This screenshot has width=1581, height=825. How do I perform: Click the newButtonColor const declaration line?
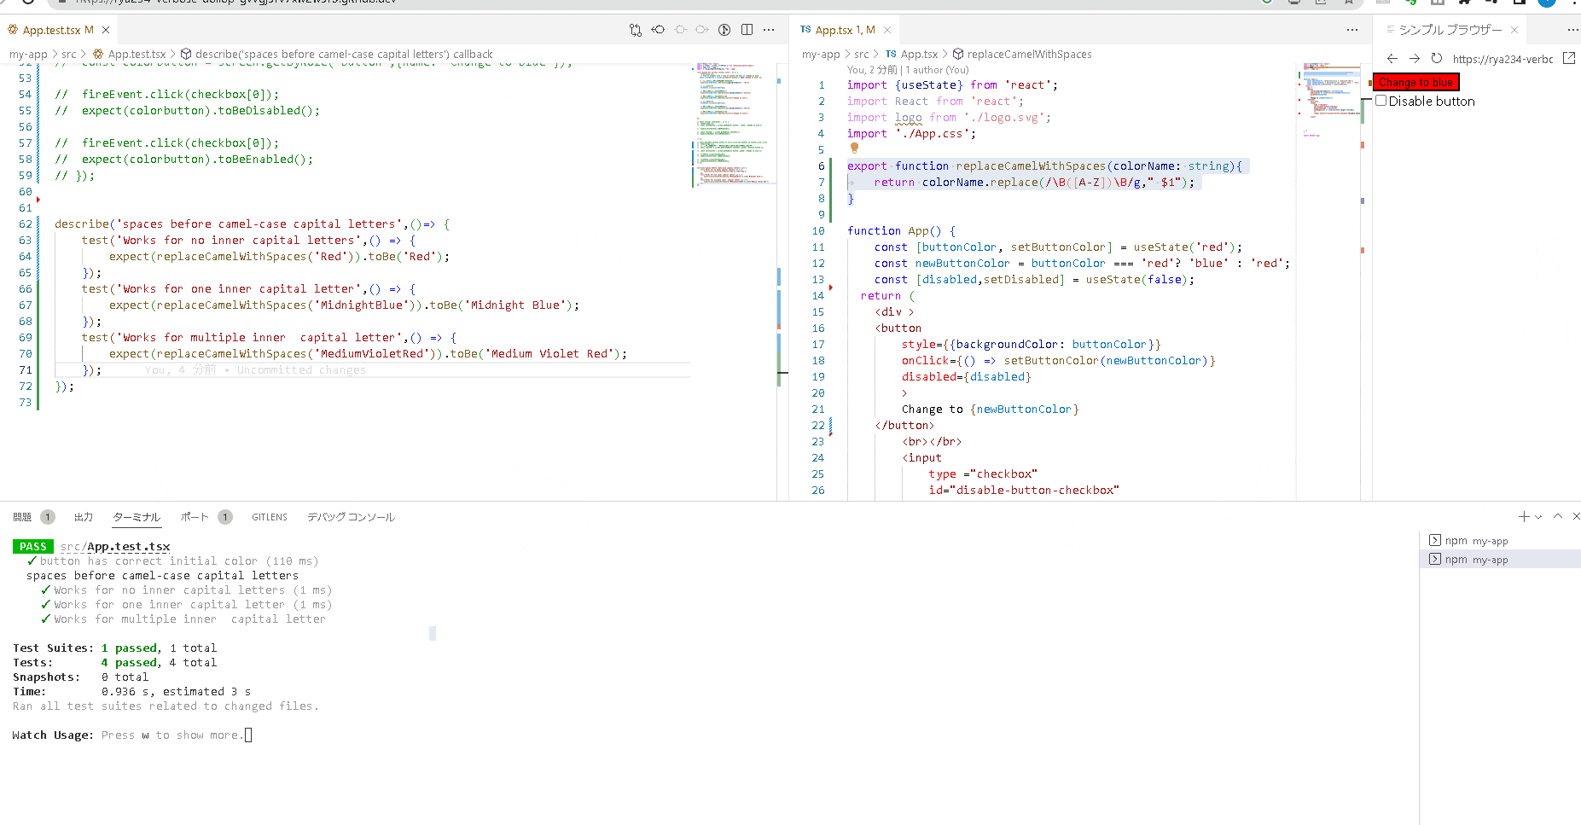tap(1082, 264)
